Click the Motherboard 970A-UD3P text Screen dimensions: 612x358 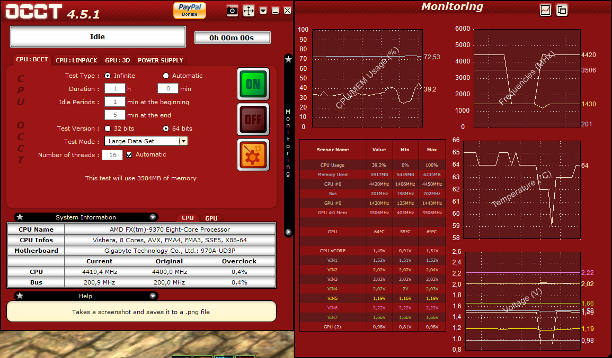170,251
